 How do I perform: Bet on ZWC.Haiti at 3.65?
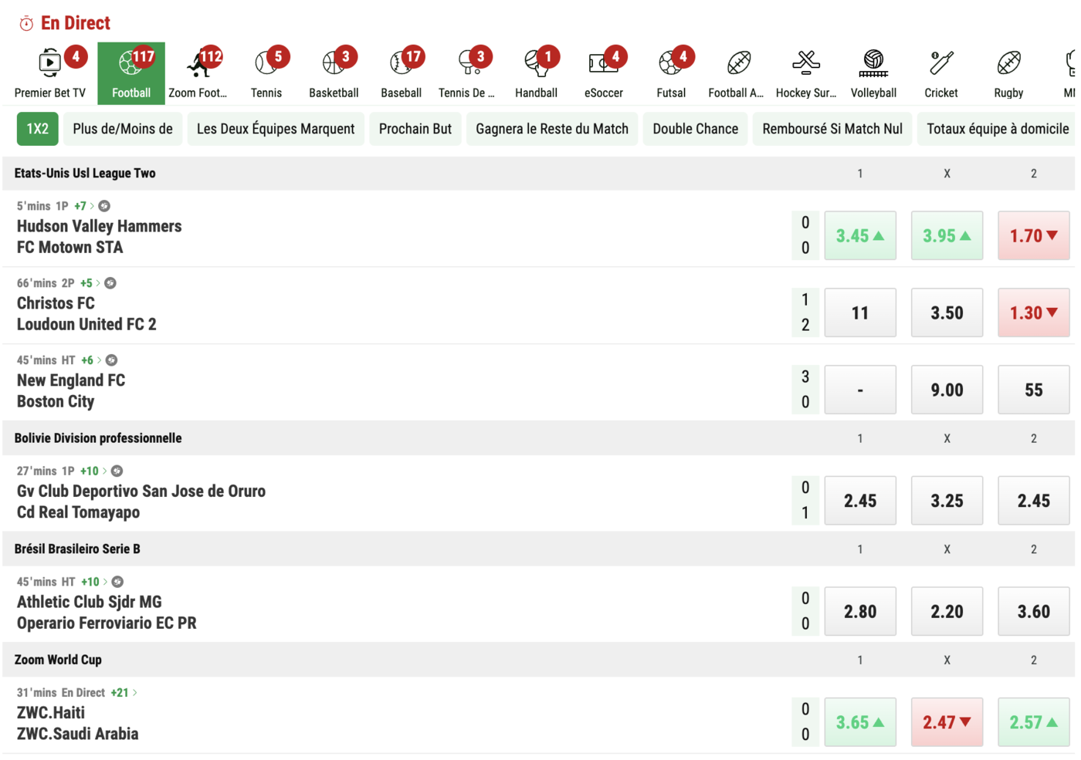point(860,722)
